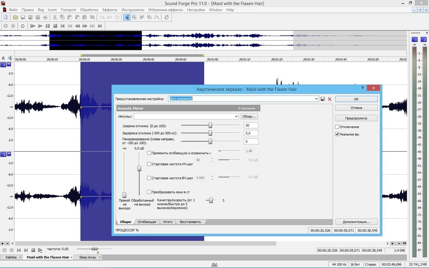Click the Дополнительно... button
Image resolution: width=429 pixels, height=268 pixels.
click(x=356, y=222)
